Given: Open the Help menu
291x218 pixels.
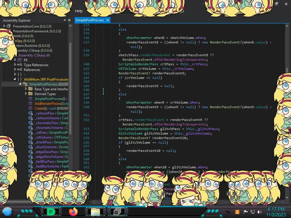Looking at the screenshot, I should pos(79,11).
